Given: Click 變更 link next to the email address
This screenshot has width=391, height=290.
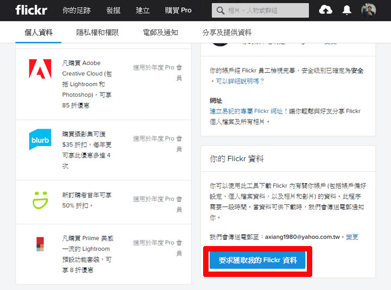Looking at the screenshot, I should point(352,237).
